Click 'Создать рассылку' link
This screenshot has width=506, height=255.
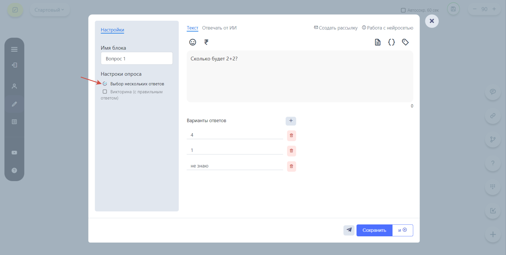tap(336, 28)
